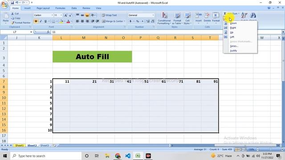Save the workbook from Quick Access toolbar

[x=12, y=3]
